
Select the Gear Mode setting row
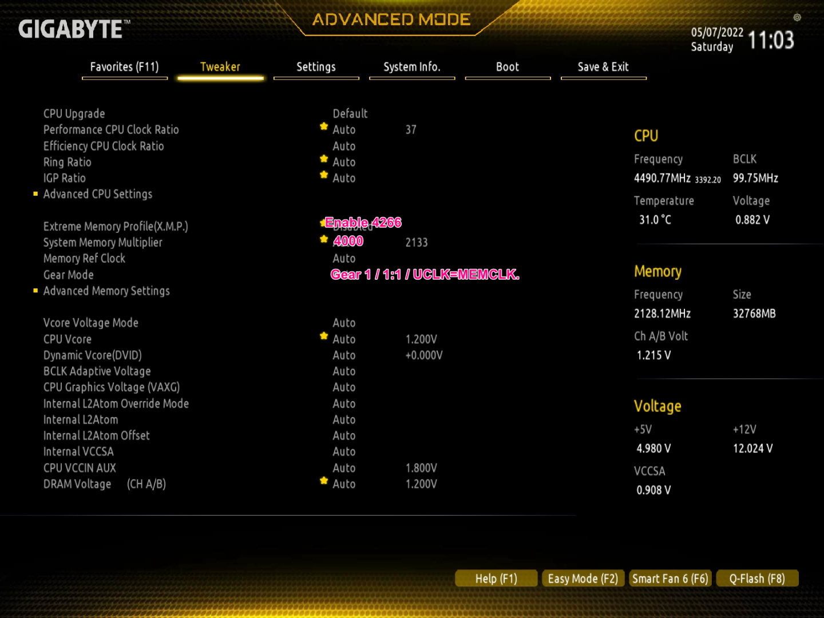click(69, 275)
